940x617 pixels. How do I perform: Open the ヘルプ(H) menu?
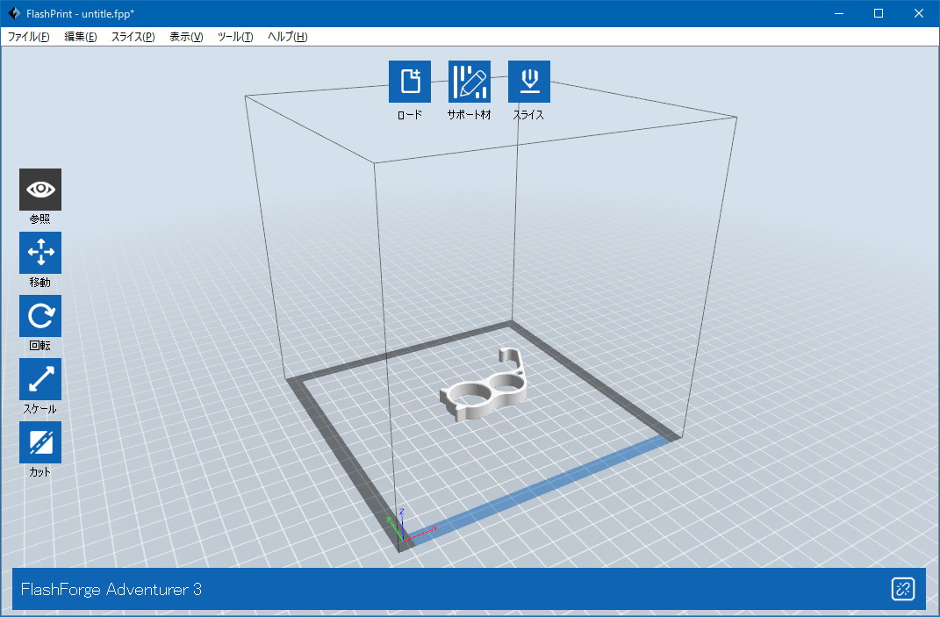point(287,37)
